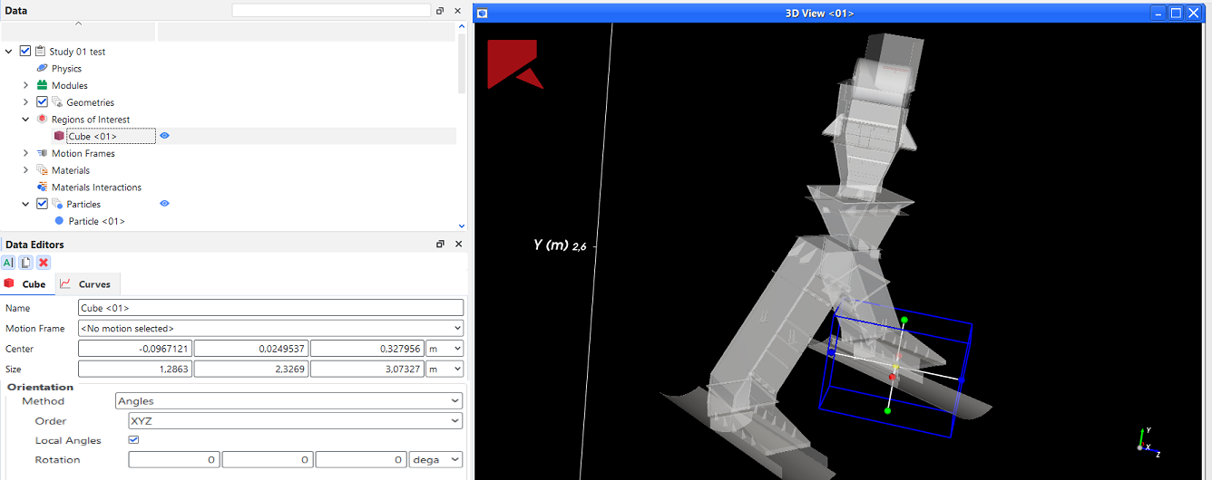Viewport: 1212px width, 480px height.
Task: Toggle visibility eye for Cube <01>
Action: (x=165, y=136)
